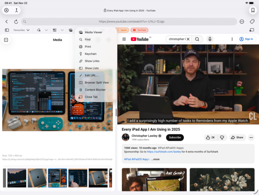Click the cloud tabs icon in favourites bar
The height and width of the screenshot is (195, 259).
click(39, 30)
